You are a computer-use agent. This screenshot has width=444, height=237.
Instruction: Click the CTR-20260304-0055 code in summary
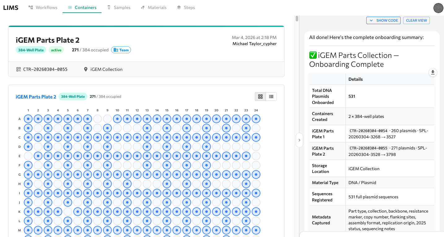[368, 148]
